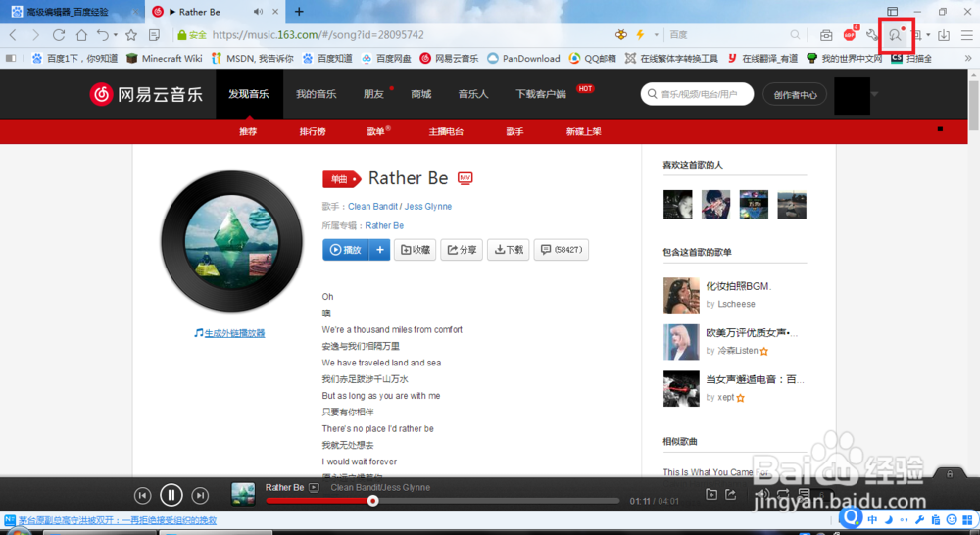Click the NetEase Cloud Music logo
Viewport: 980px width, 535px height.
146,94
